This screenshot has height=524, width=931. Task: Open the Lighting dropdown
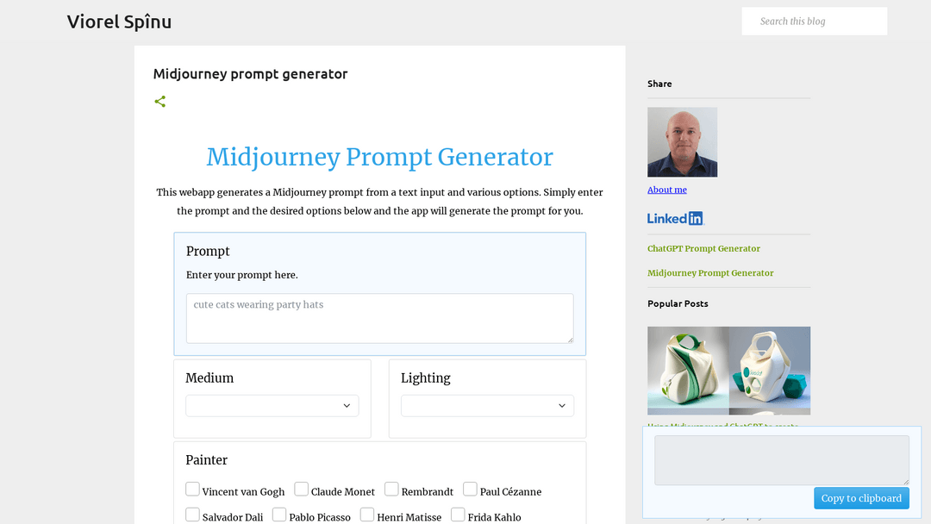[487, 406]
